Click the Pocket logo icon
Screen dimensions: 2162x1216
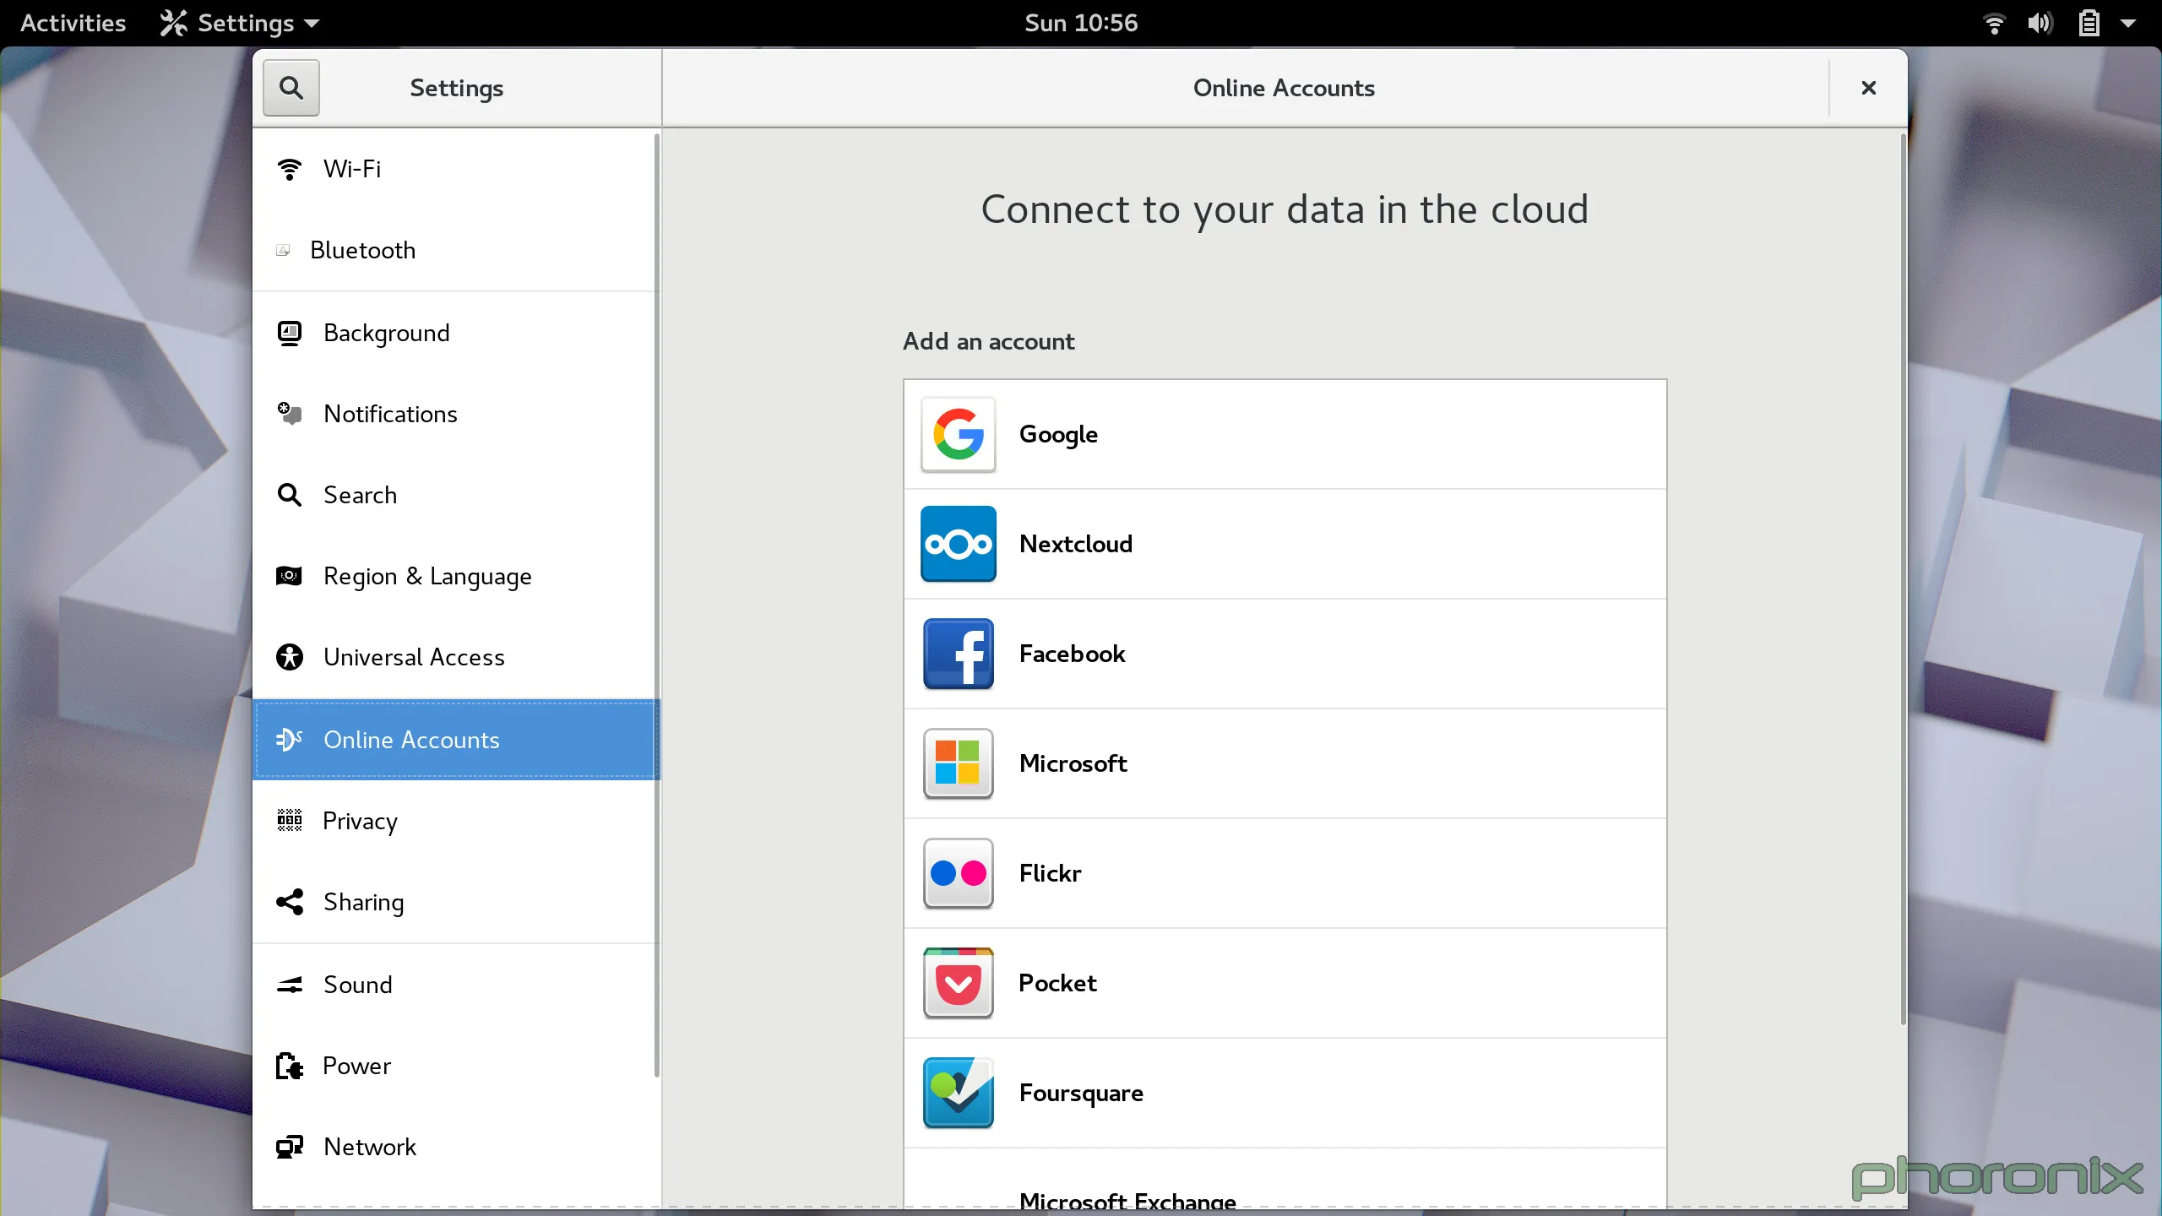[x=959, y=983]
